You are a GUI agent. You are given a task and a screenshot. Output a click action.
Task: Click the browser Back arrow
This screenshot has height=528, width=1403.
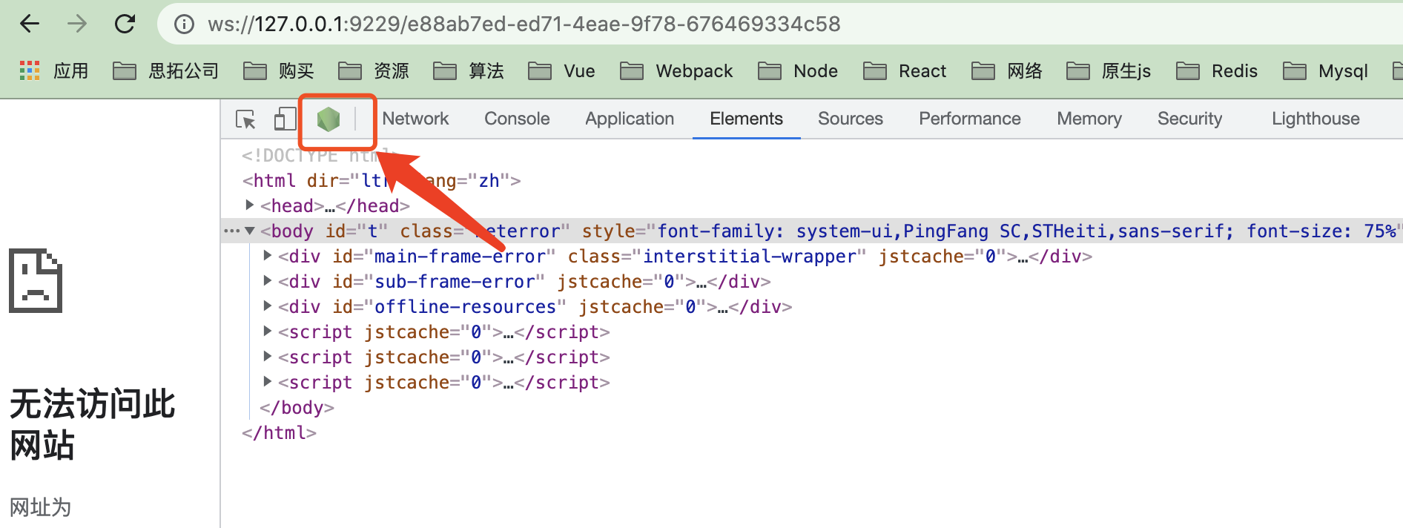pos(30,24)
